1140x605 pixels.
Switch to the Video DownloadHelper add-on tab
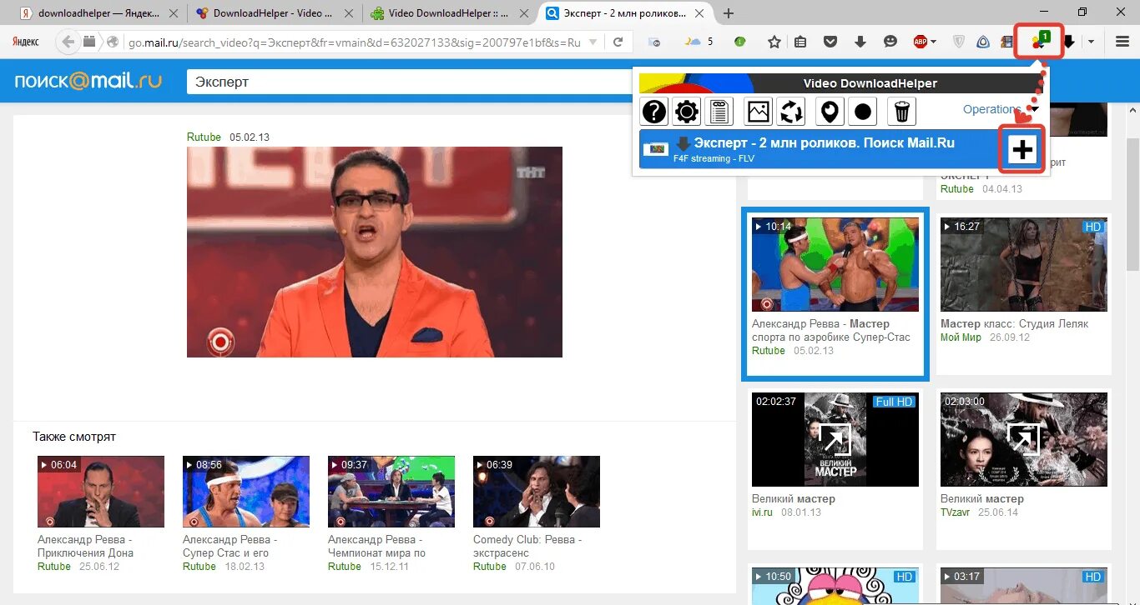[450, 13]
